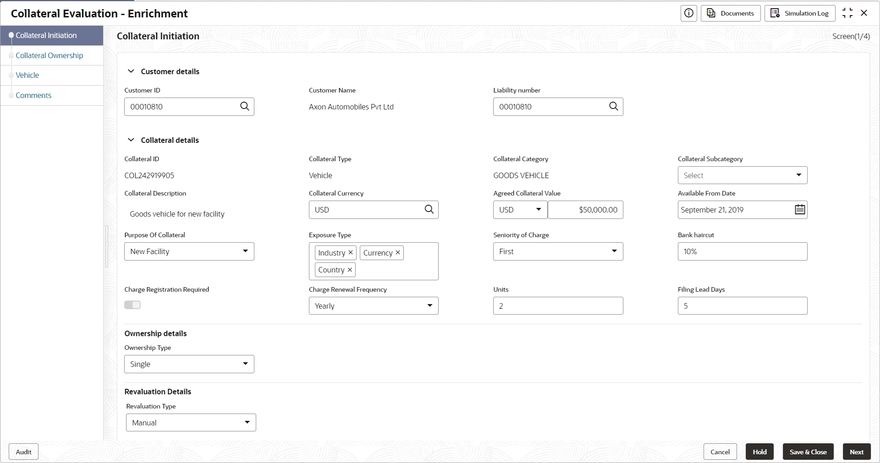
Task: Open the Seniority of Charge dropdown
Action: tap(558, 251)
